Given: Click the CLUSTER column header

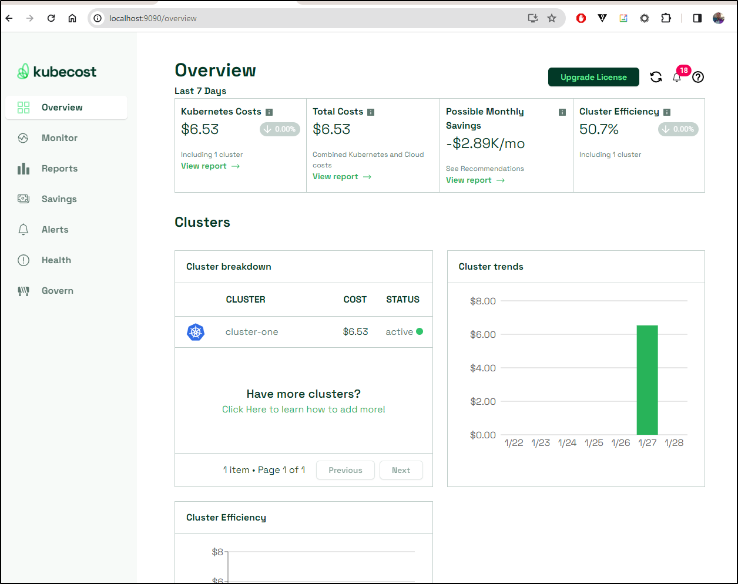Looking at the screenshot, I should coord(246,300).
